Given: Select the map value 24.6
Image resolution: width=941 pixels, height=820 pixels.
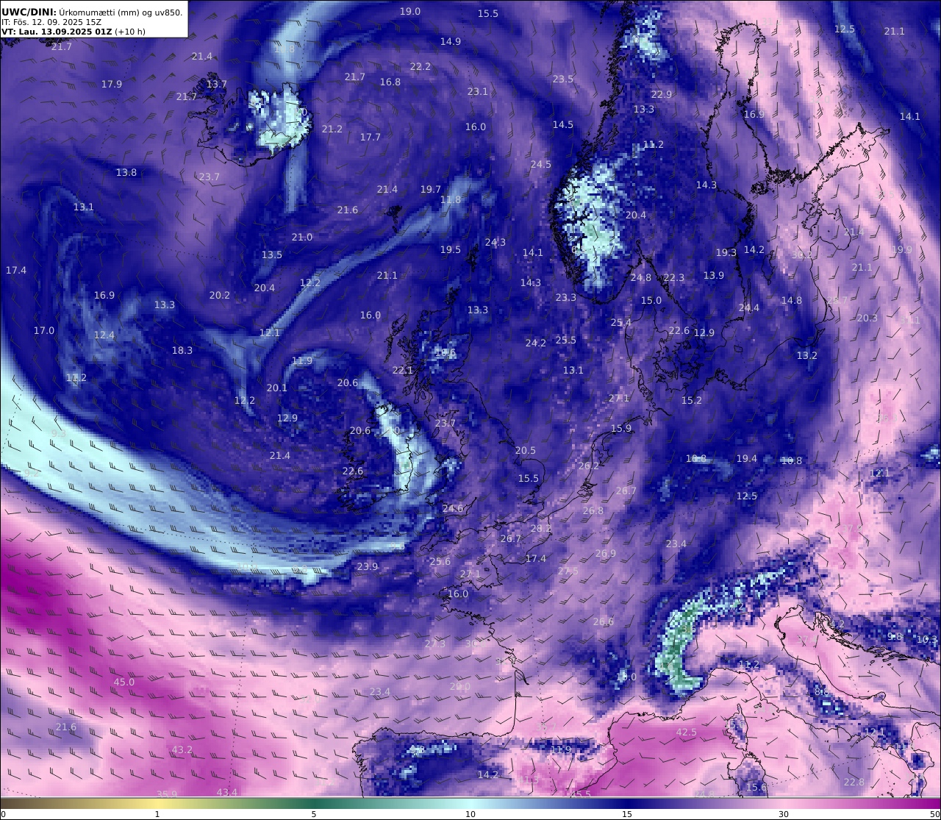Looking at the screenshot, I should 454,508.
